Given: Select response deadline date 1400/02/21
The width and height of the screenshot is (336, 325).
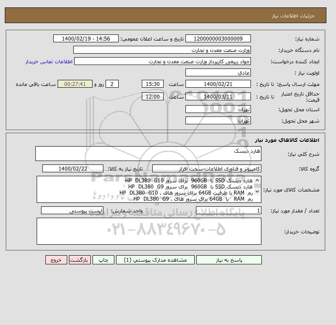Looking at the screenshot, I should tap(218, 84).
